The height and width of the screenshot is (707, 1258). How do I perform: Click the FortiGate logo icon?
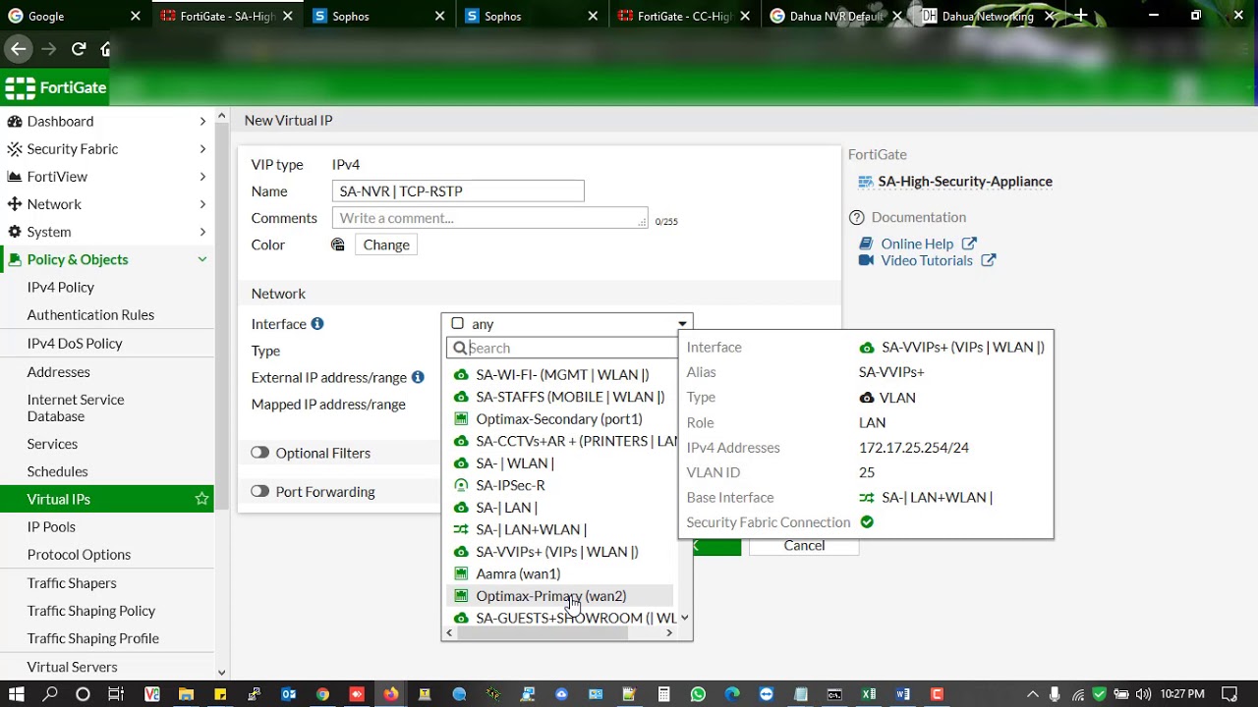(20, 87)
